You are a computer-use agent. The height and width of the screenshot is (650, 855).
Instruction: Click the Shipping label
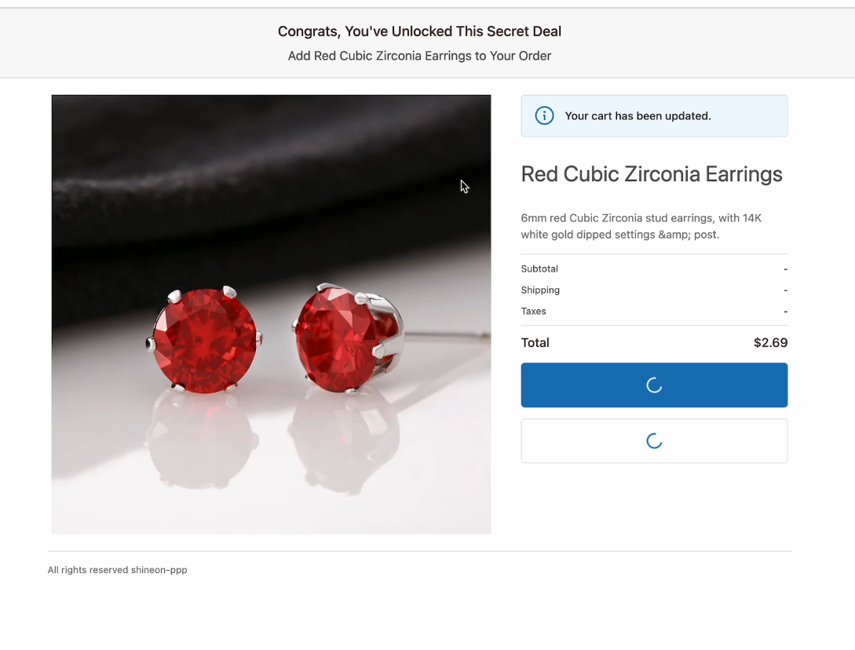(x=540, y=290)
